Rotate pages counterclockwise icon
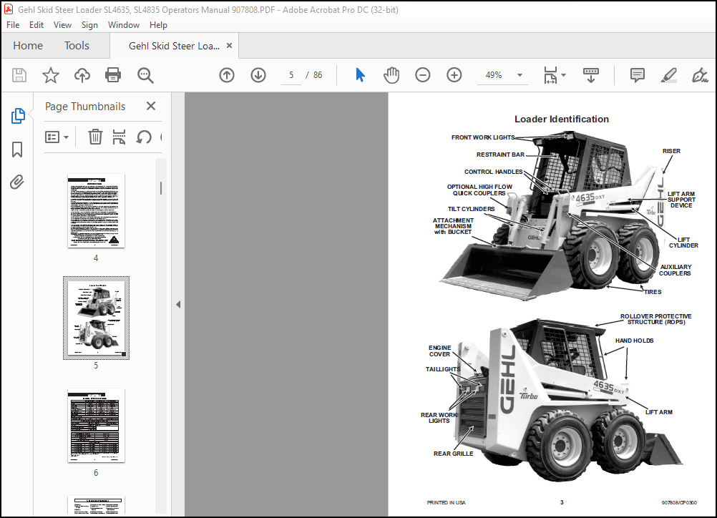Viewport: 717px width, 518px height. click(x=144, y=137)
